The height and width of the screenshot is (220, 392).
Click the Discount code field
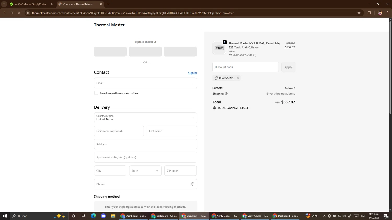pyautogui.click(x=245, y=67)
